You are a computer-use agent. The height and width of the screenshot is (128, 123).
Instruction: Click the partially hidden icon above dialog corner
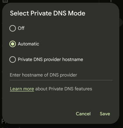tap(5, 1)
